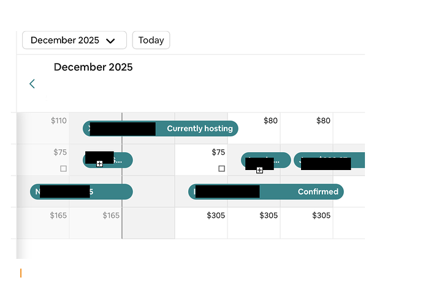Viewport: 423px width, 293px height.
Task: Go to previous month with back chevron
Action: (x=32, y=84)
